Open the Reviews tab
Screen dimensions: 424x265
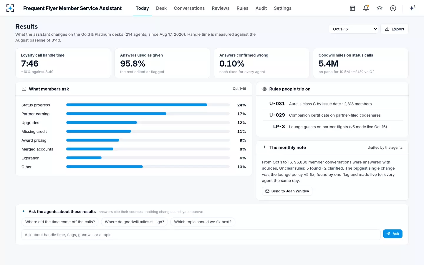click(221, 8)
